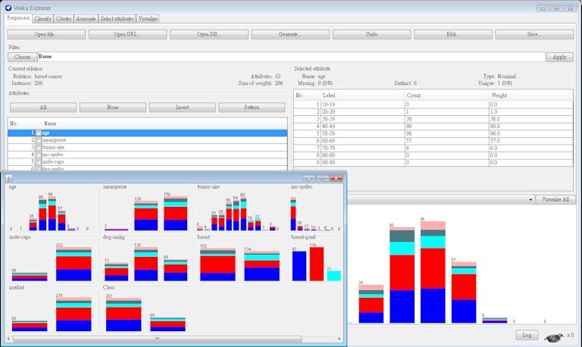
Task: Click the tumor-size histogram thumbnail
Action: pos(240,208)
